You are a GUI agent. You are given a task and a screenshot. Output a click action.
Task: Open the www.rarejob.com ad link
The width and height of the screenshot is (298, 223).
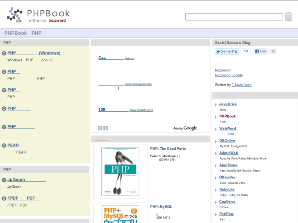(141, 110)
